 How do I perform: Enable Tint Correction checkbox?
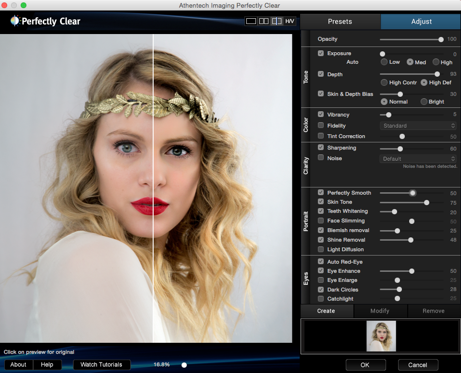point(321,136)
